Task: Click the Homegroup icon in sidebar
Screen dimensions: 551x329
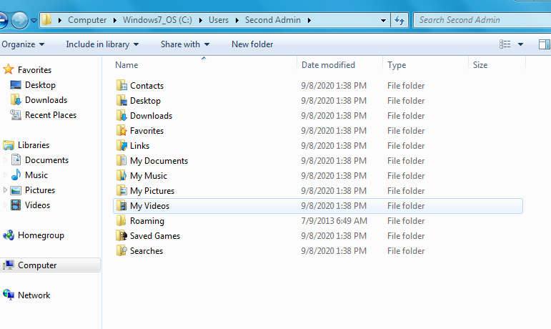Action: point(9,235)
